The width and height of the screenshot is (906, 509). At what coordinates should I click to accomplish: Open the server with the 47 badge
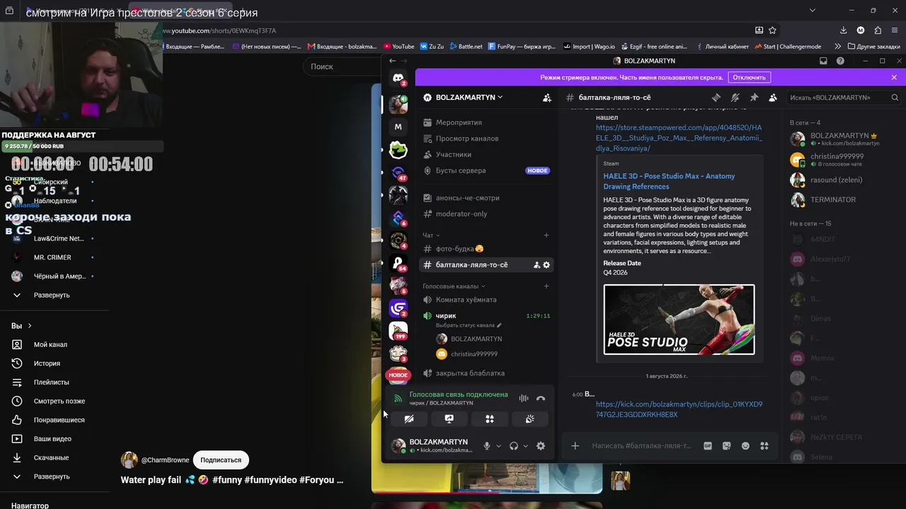[398, 172]
